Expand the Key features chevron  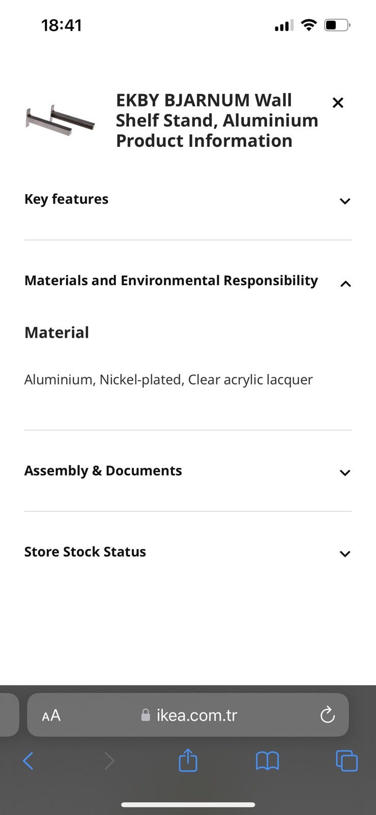click(x=345, y=201)
